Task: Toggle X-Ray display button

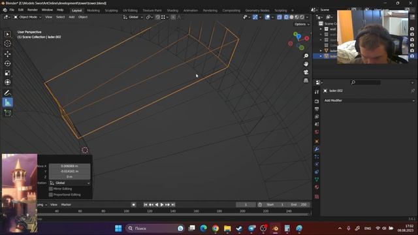Action: pos(280,17)
